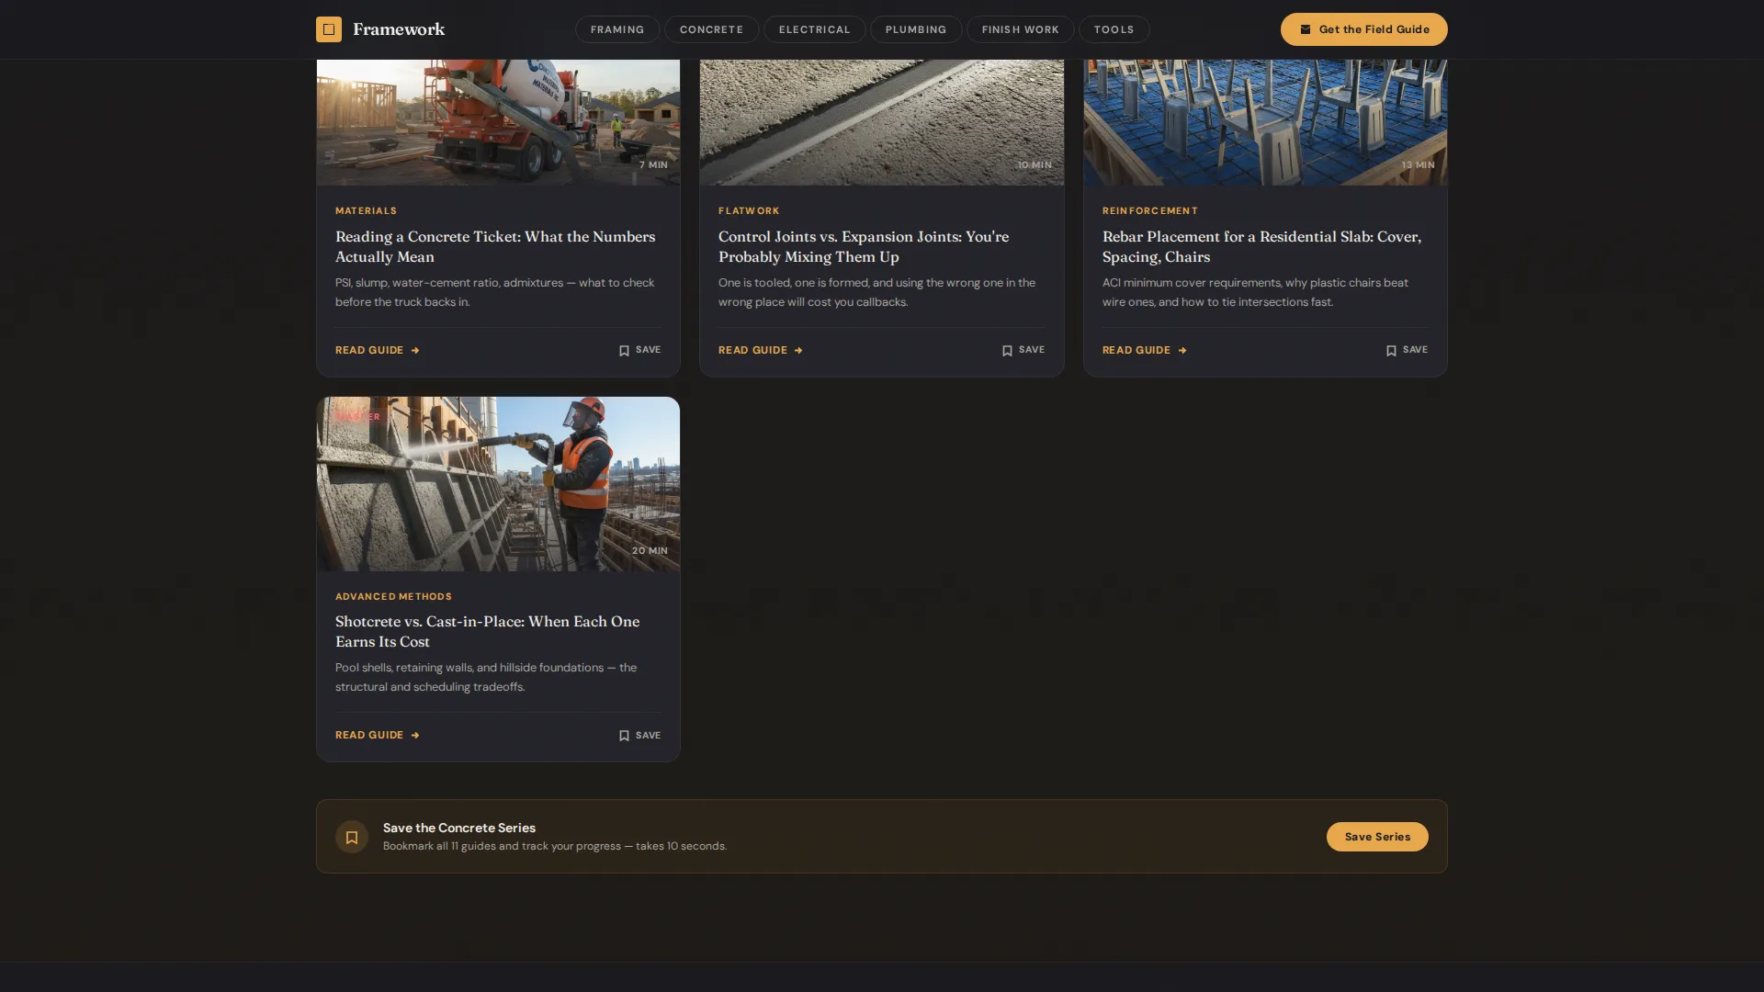Open 'Shotcrete vs. Cast-in-Place' title
This screenshot has height=992, width=1764.
pyautogui.click(x=487, y=631)
